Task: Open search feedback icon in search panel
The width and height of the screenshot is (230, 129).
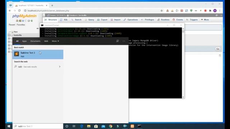Action: 118,41
